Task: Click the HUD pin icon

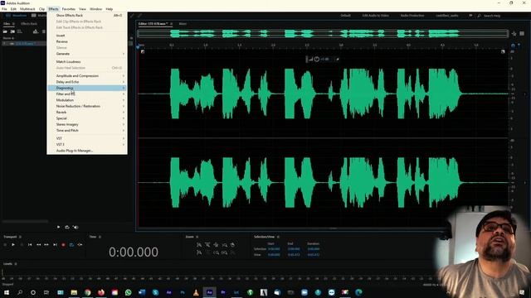Action: pyautogui.click(x=337, y=59)
